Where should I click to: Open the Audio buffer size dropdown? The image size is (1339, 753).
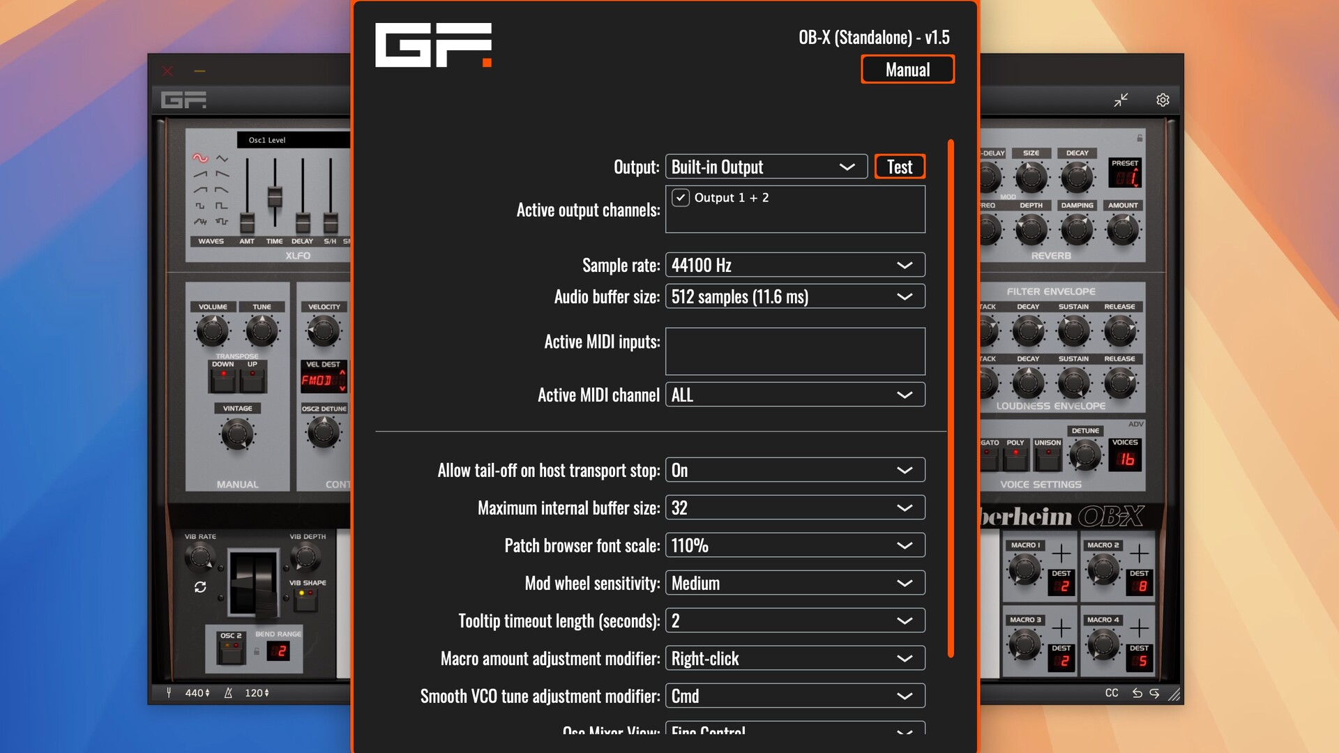pyautogui.click(x=795, y=296)
